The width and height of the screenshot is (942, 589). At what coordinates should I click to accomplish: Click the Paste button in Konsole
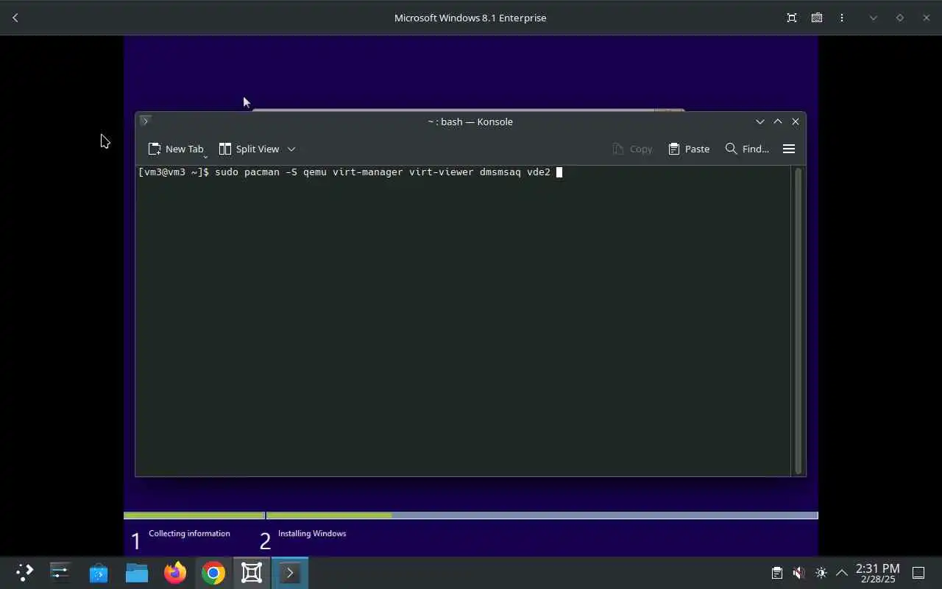pyautogui.click(x=689, y=149)
